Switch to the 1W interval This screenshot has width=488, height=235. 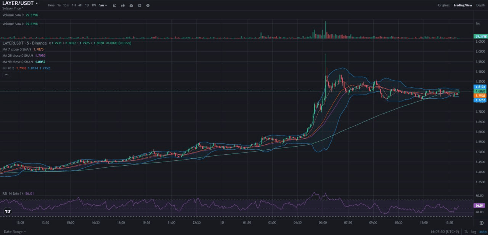pos(94,5)
